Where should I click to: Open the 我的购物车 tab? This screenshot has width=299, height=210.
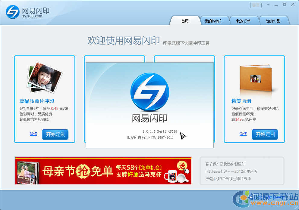pos(213,21)
